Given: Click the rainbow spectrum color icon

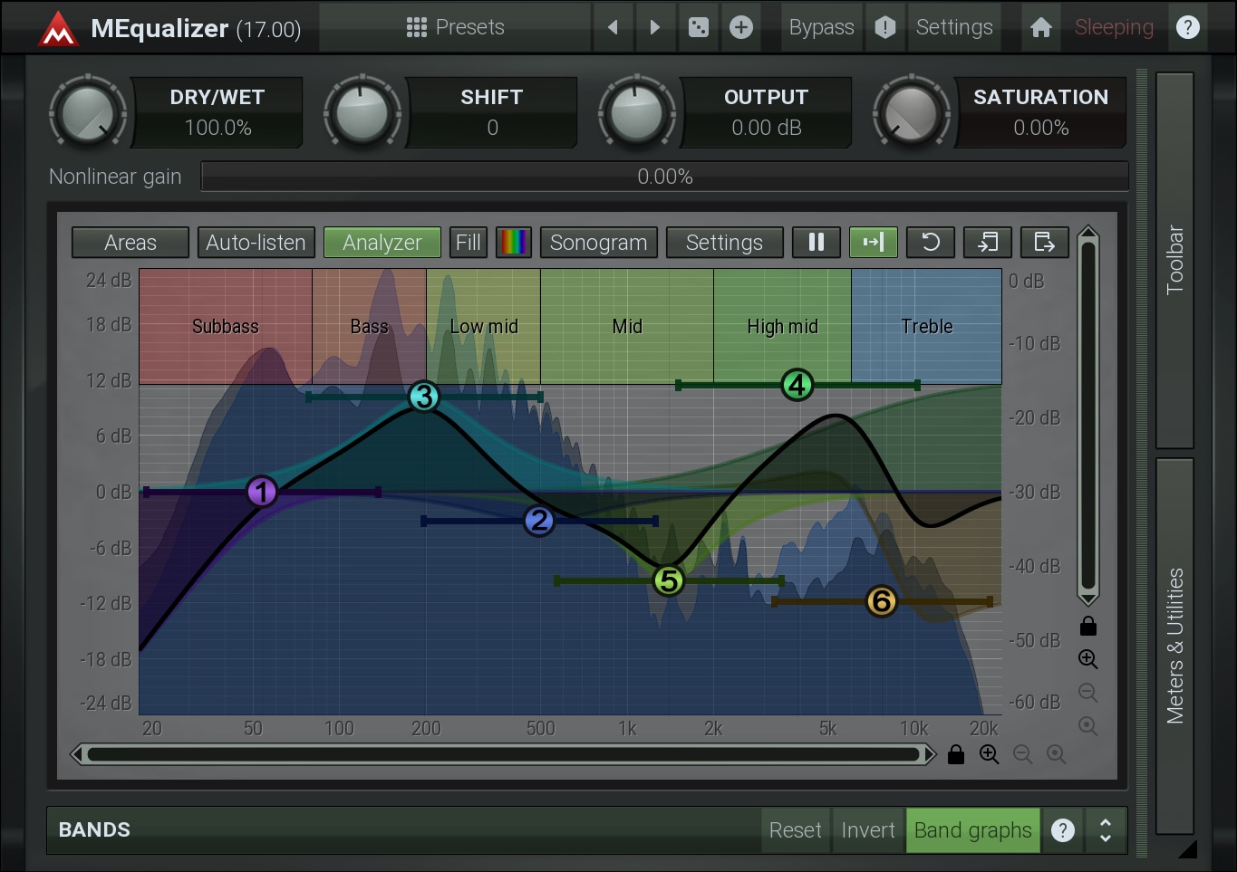Looking at the screenshot, I should (x=514, y=243).
